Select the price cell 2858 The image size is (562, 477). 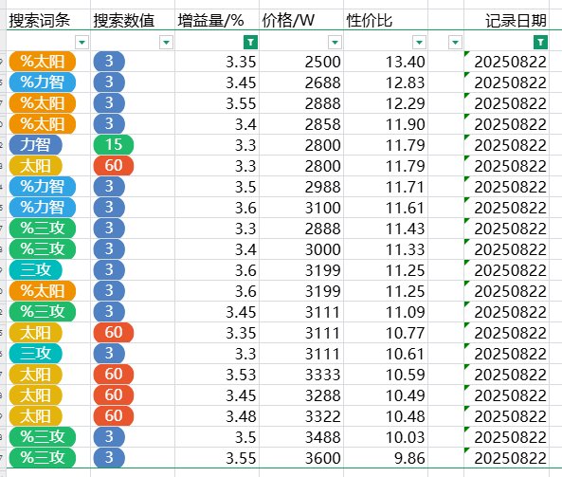(301, 124)
